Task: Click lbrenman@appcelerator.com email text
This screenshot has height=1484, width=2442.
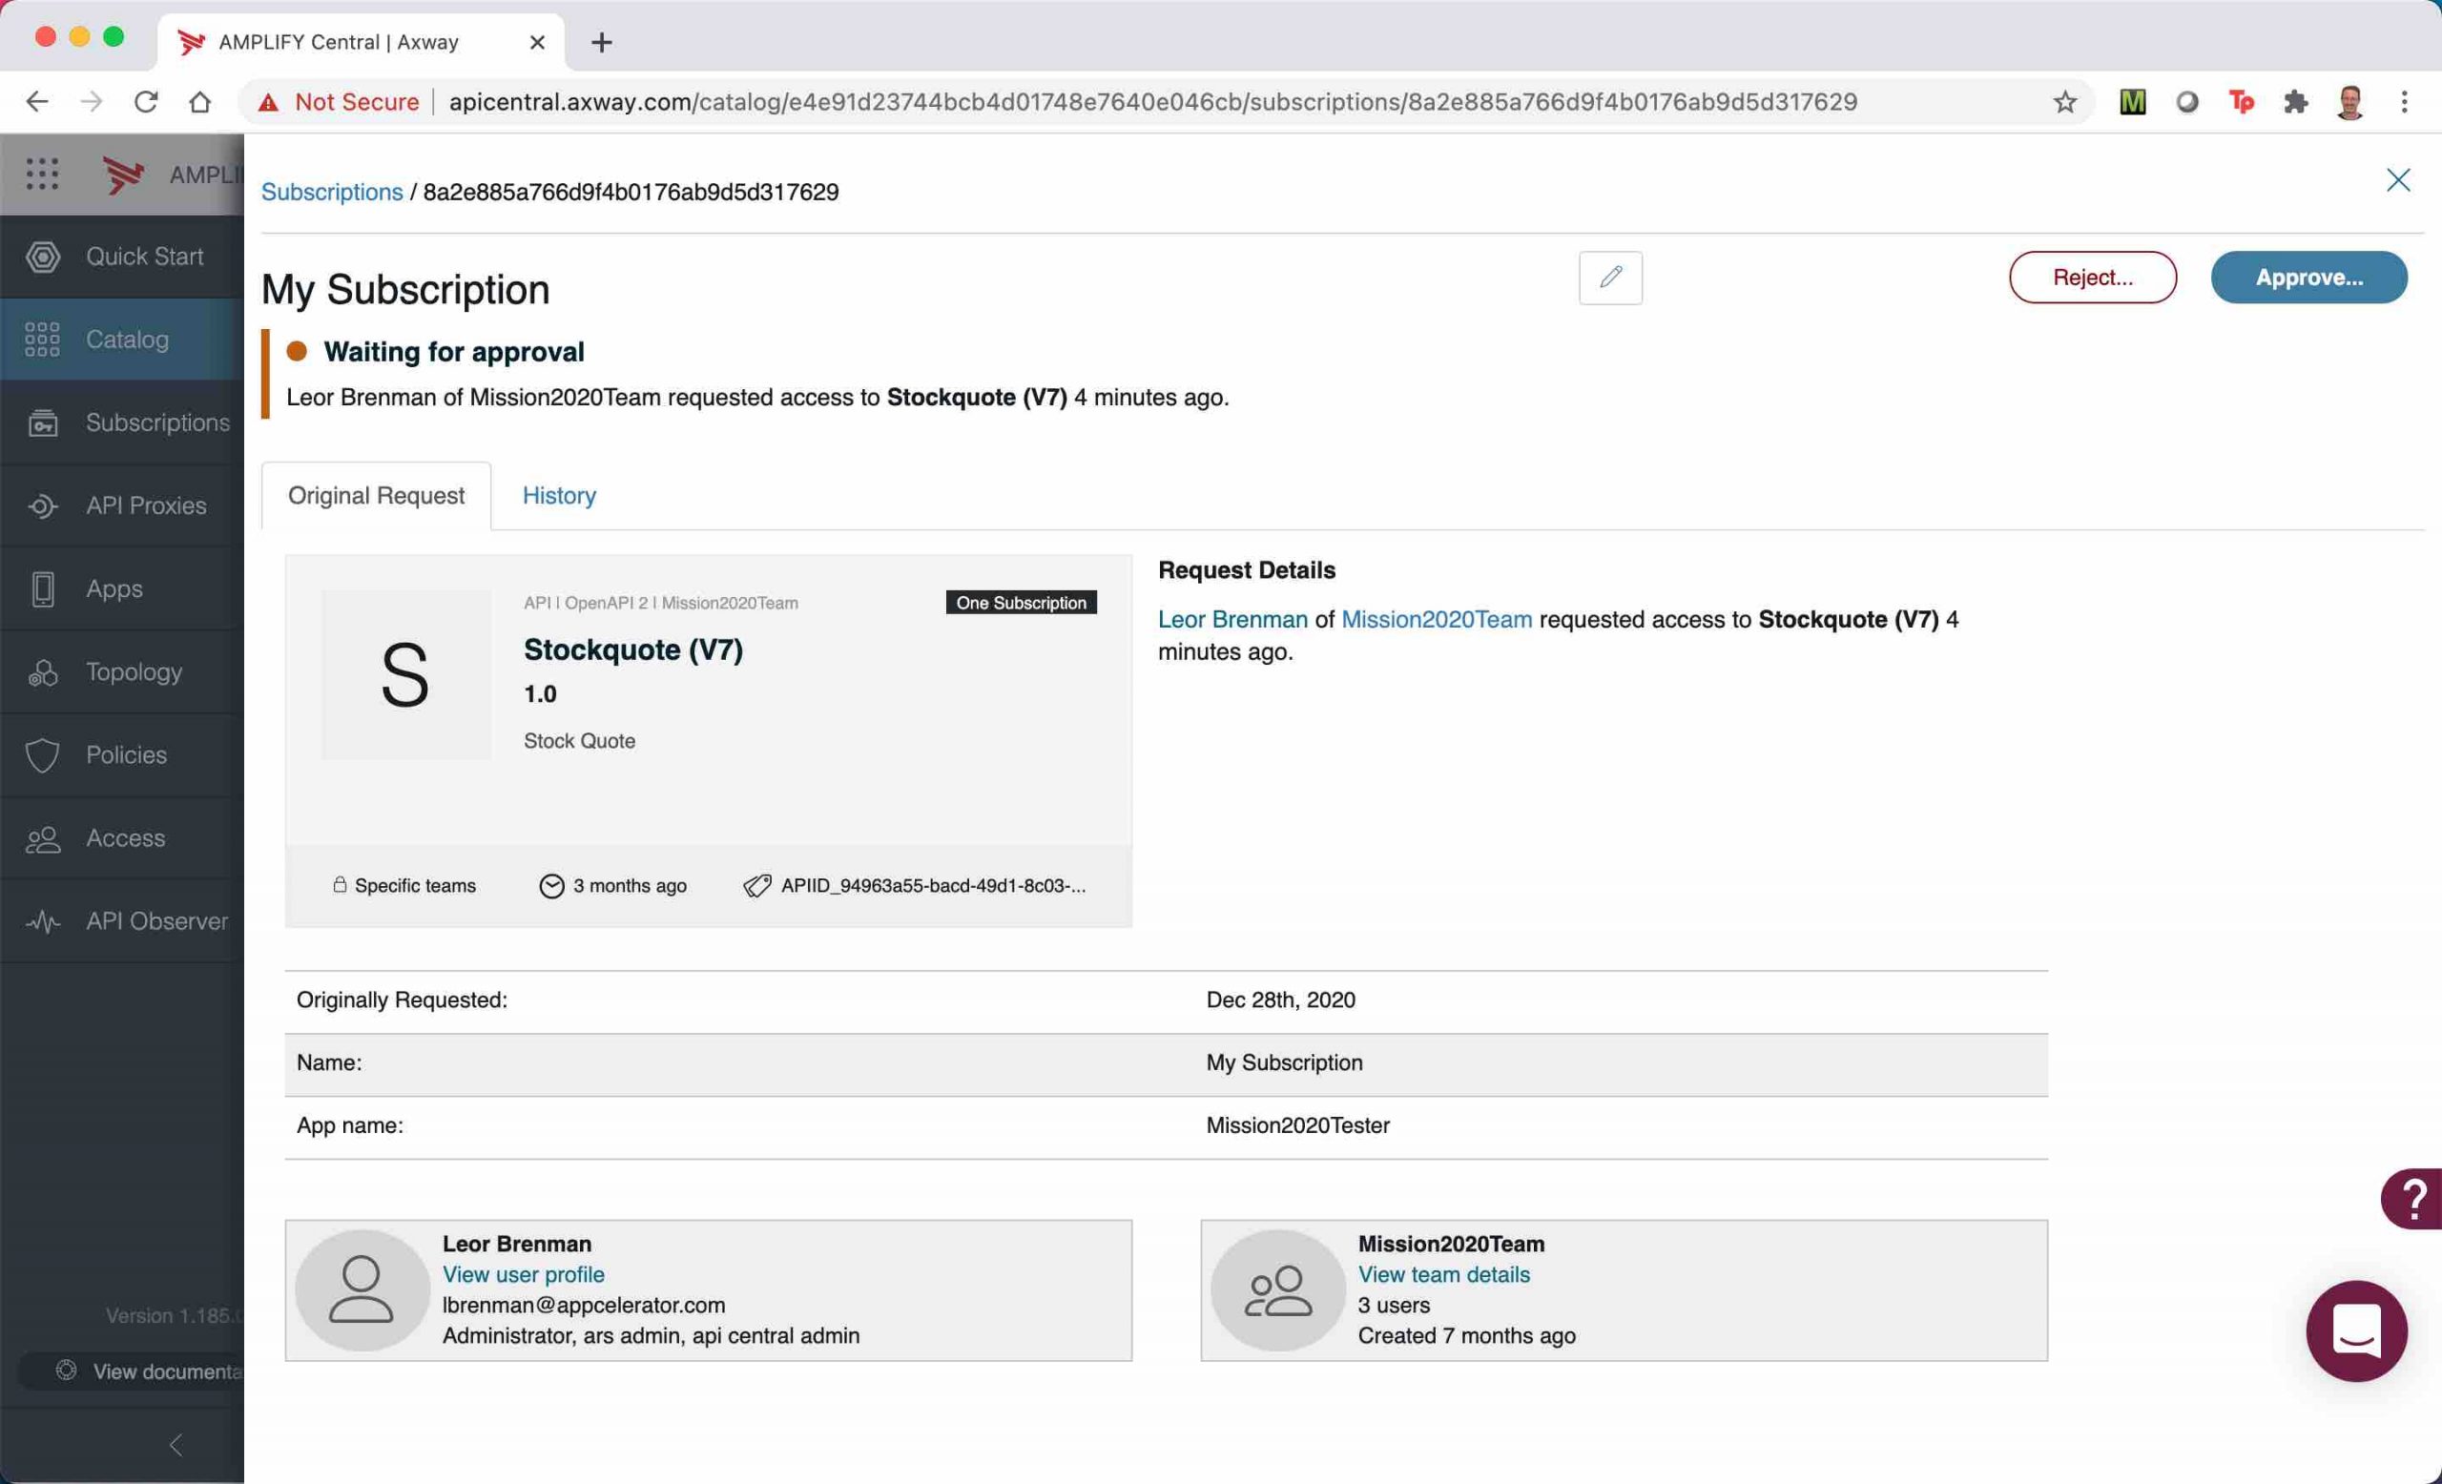Action: point(584,1305)
